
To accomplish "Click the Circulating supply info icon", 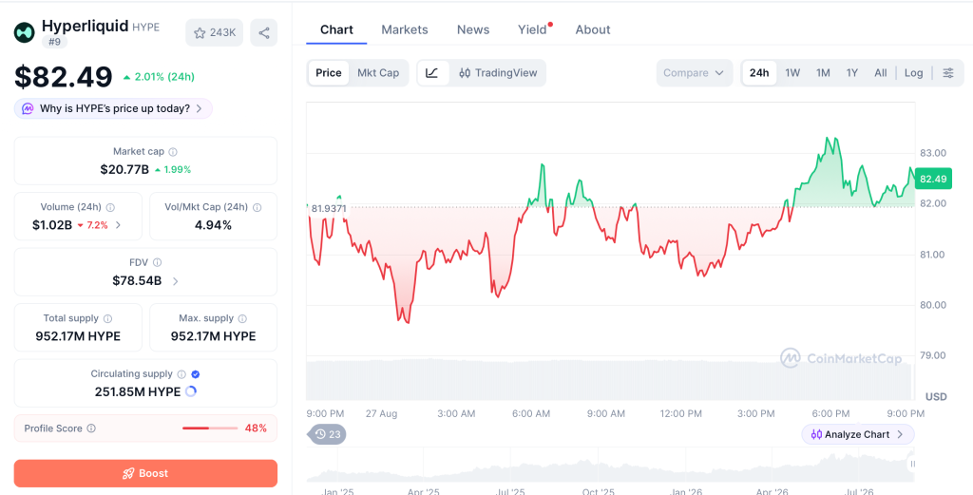I will click(x=181, y=374).
